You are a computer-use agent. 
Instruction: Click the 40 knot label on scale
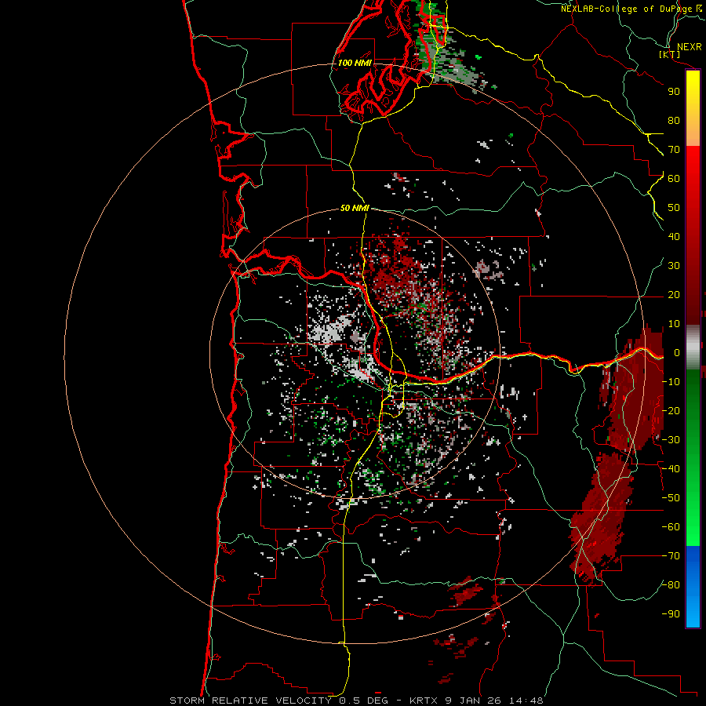tap(674, 237)
